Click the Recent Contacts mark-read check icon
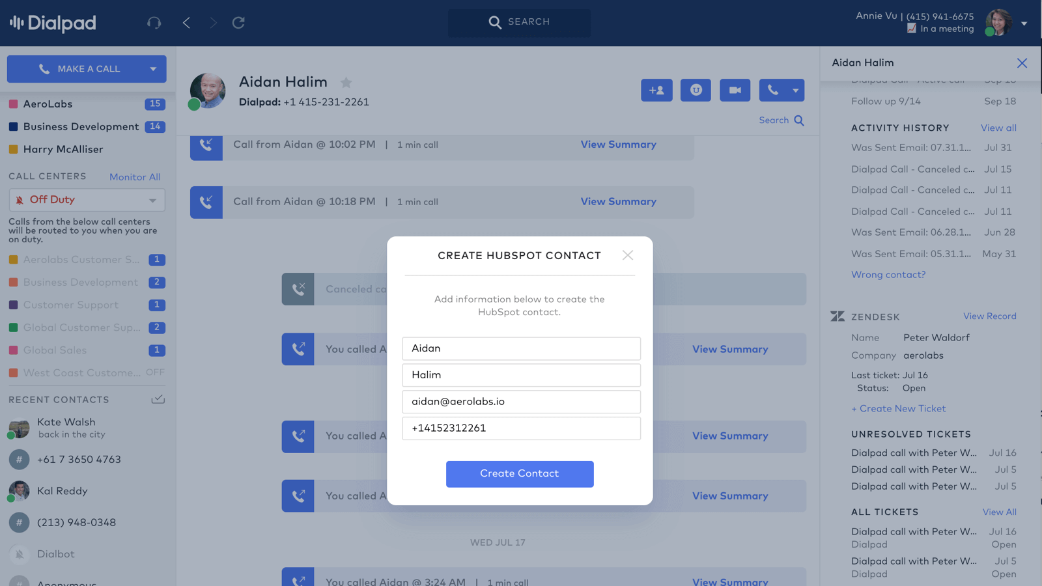Screen dimensions: 1042x586 (158, 399)
